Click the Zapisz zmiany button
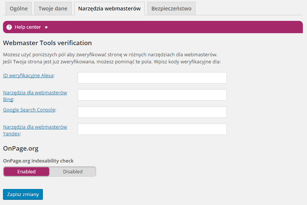This screenshot has width=307, height=205. [x=23, y=194]
